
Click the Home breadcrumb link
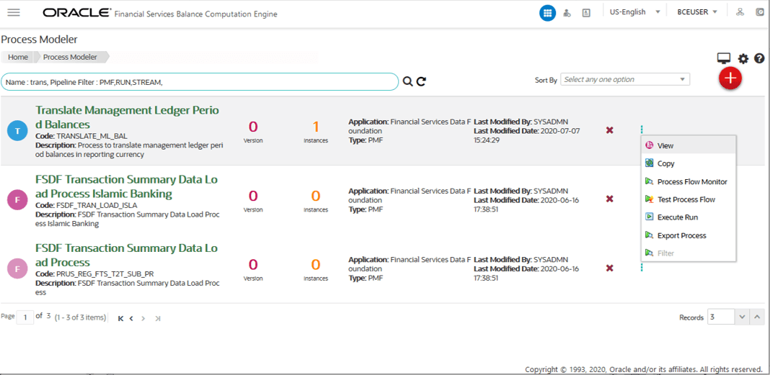pos(18,57)
